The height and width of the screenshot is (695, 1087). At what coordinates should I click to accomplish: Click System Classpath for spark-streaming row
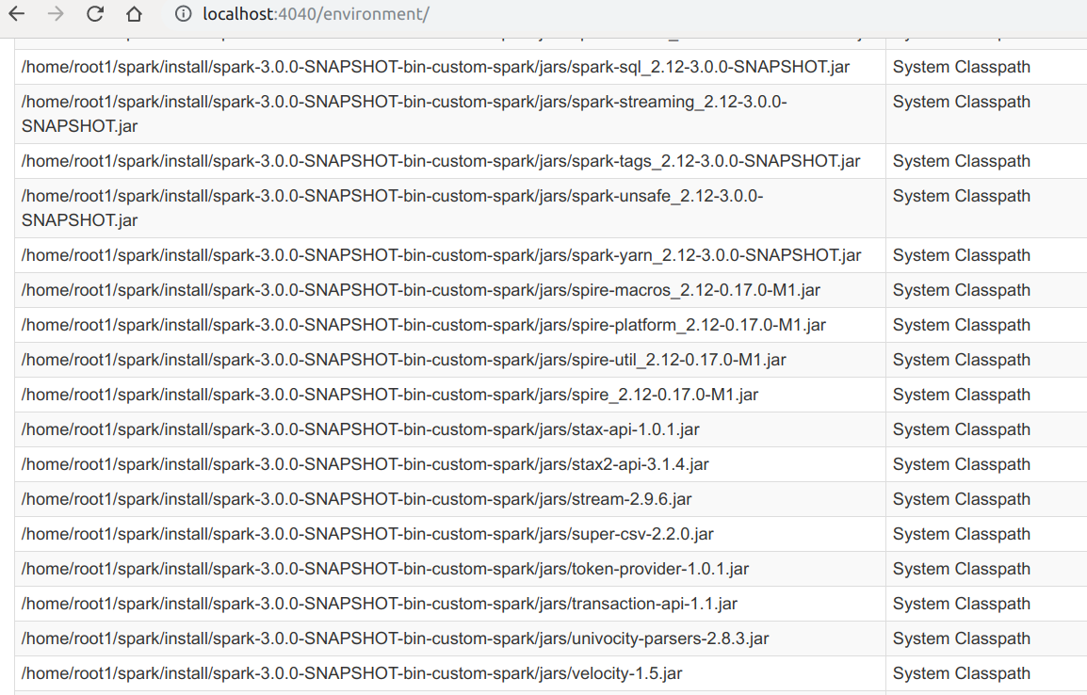pos(961,102)
